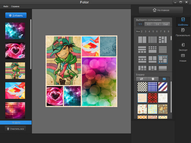Select the two-column layout template
This screenshot has height=143, width=191.
(x=142, y=40)
